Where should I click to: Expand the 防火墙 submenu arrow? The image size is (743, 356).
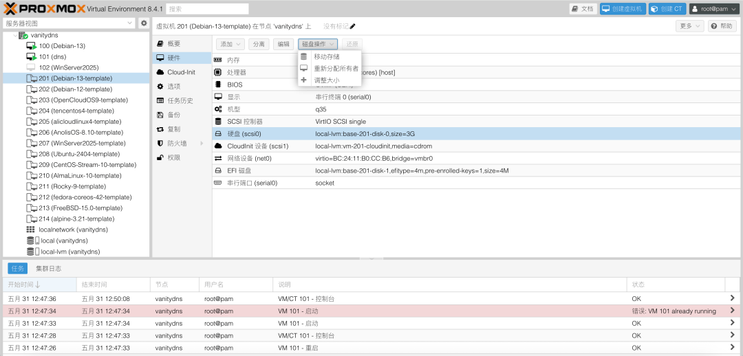[x=202, y=143]
